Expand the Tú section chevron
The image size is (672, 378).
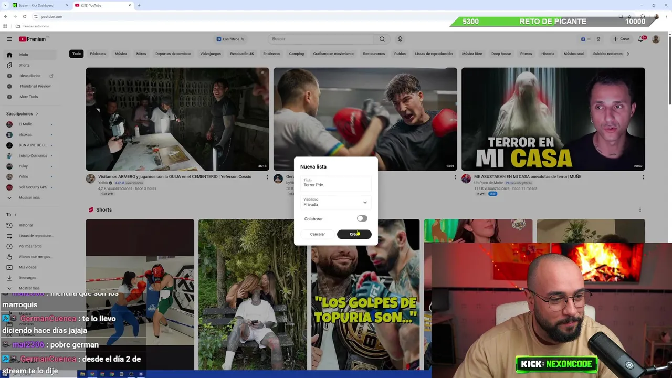coord(15,215)
